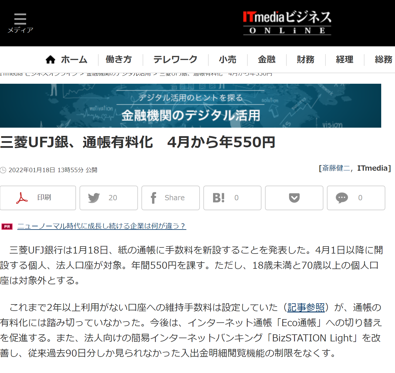The width and height of the screenshot is (395, 373).
Task: Click the home icon in navigation
Action: coord(50,60)
